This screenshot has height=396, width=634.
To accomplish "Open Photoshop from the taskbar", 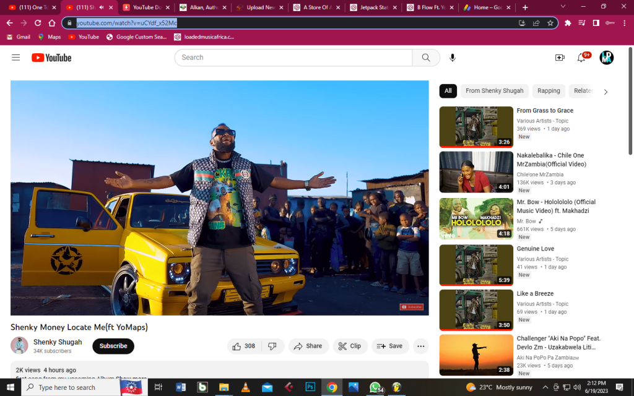I will click(x=310, y=387).
